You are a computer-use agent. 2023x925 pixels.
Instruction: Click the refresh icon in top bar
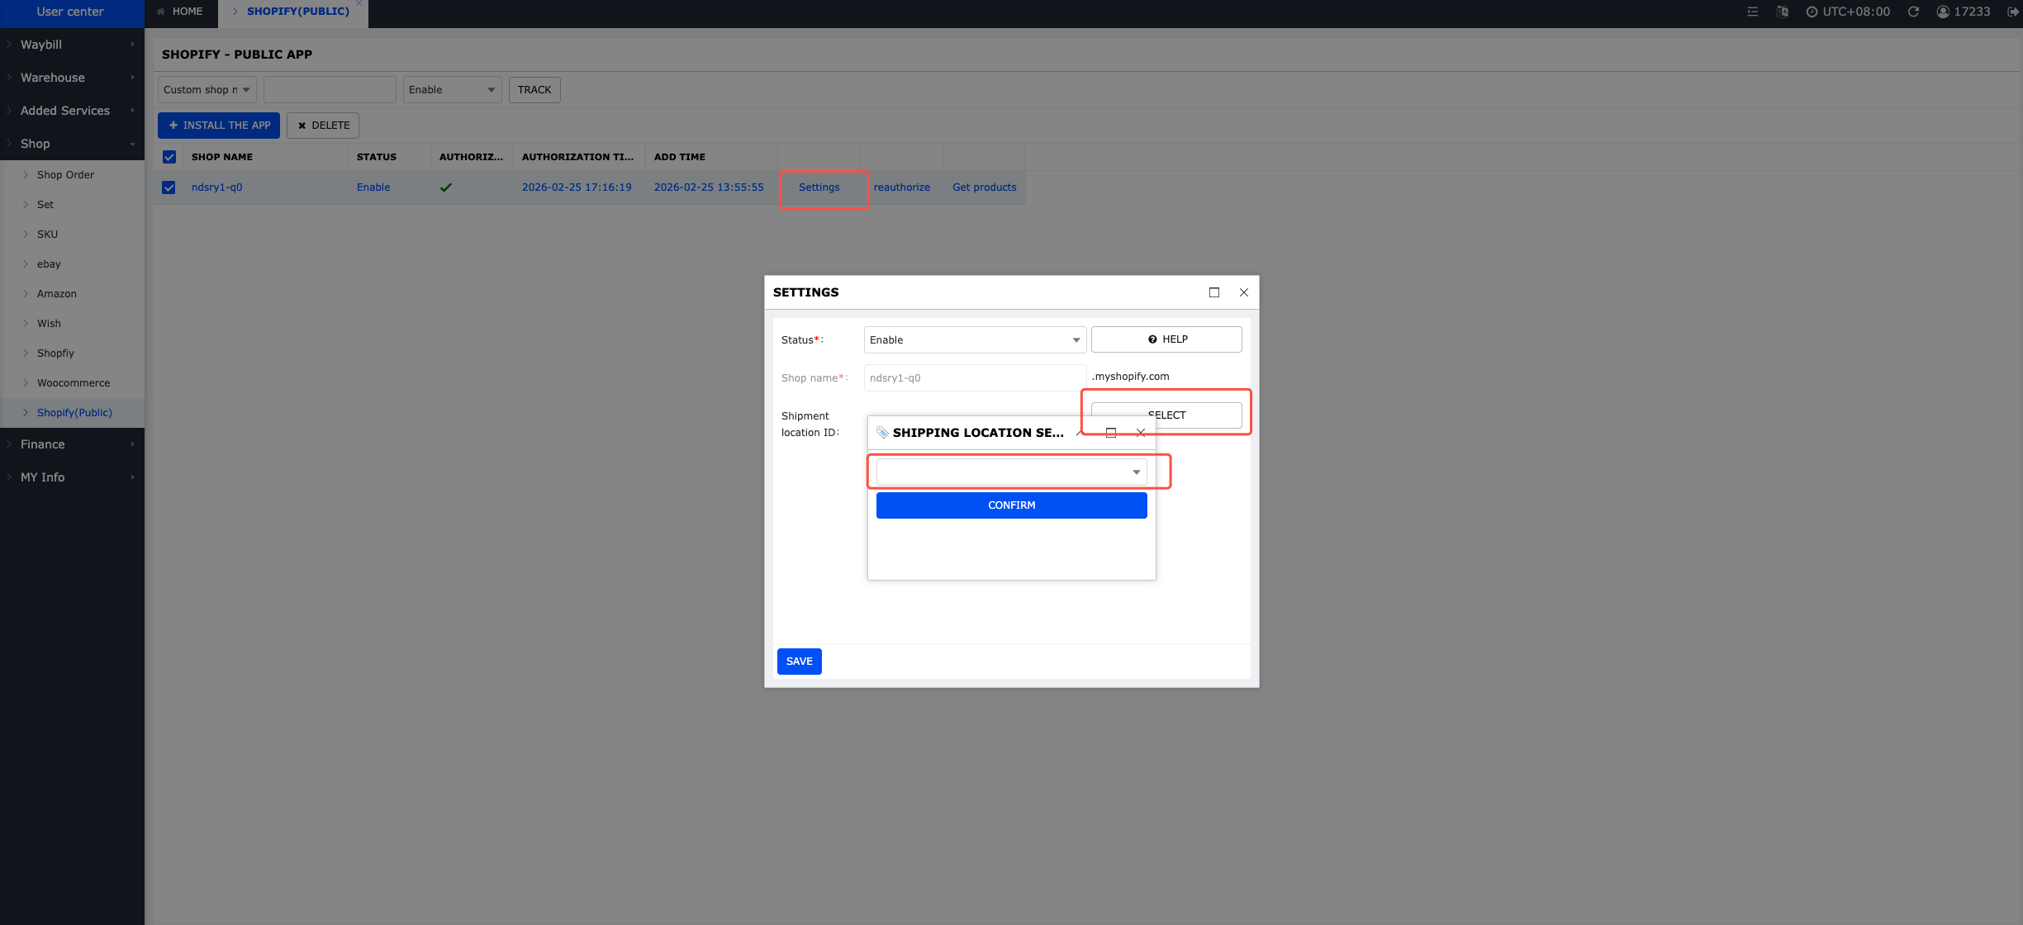(x=1913, y=12)
